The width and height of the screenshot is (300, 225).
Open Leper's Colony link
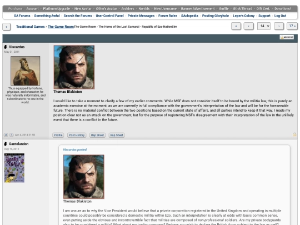pos(244,16)
